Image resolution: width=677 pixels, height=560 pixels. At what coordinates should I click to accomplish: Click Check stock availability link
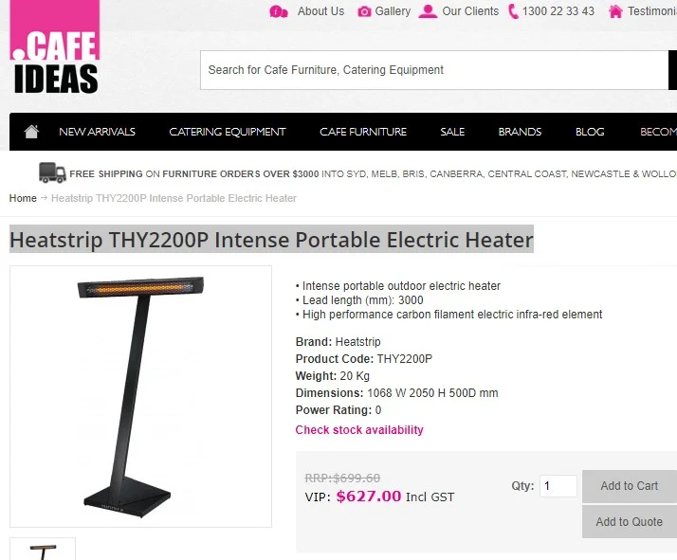(x=359, y=430)
